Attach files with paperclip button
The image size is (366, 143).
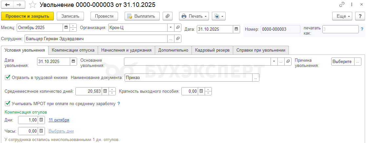tap(167, 16)
